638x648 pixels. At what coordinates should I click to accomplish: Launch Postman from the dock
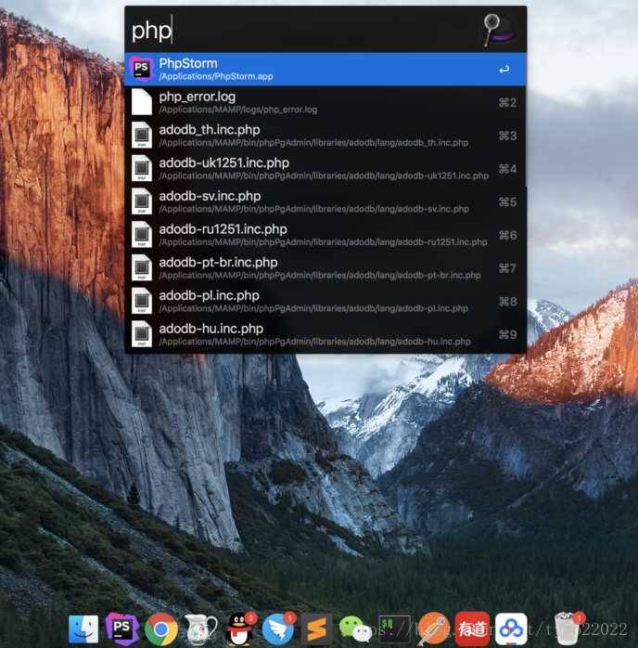(433, 629)
